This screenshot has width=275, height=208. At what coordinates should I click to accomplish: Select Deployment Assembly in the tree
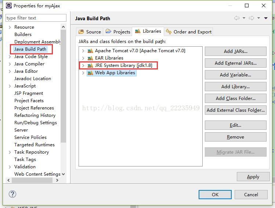[37, 42]
